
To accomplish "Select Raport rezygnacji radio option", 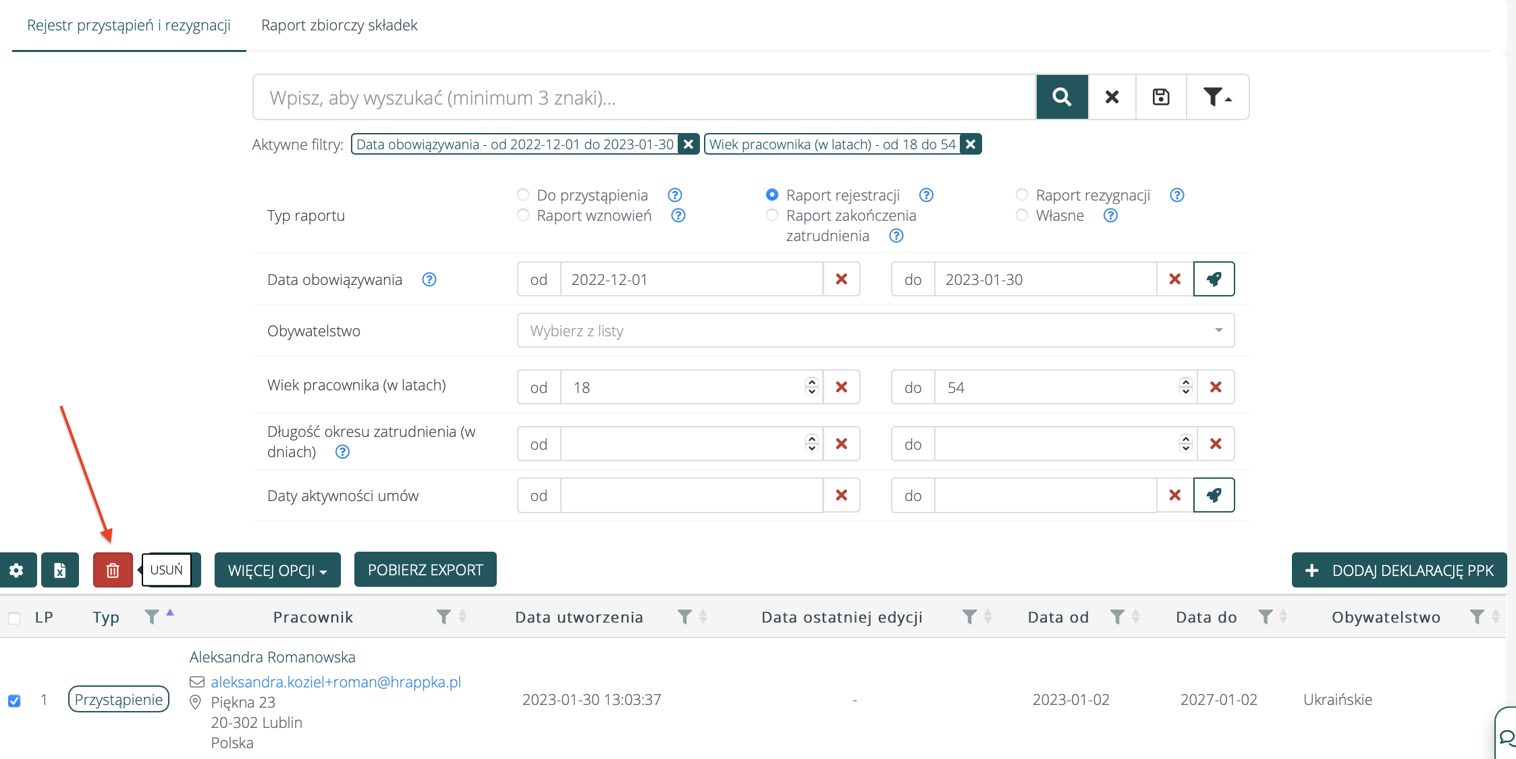I will coord(1022,195).
